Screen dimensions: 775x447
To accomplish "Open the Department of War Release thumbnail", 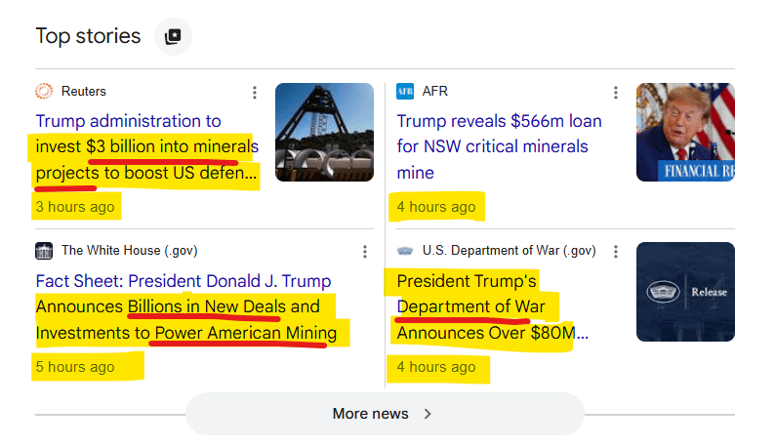I will pos(685,292).
